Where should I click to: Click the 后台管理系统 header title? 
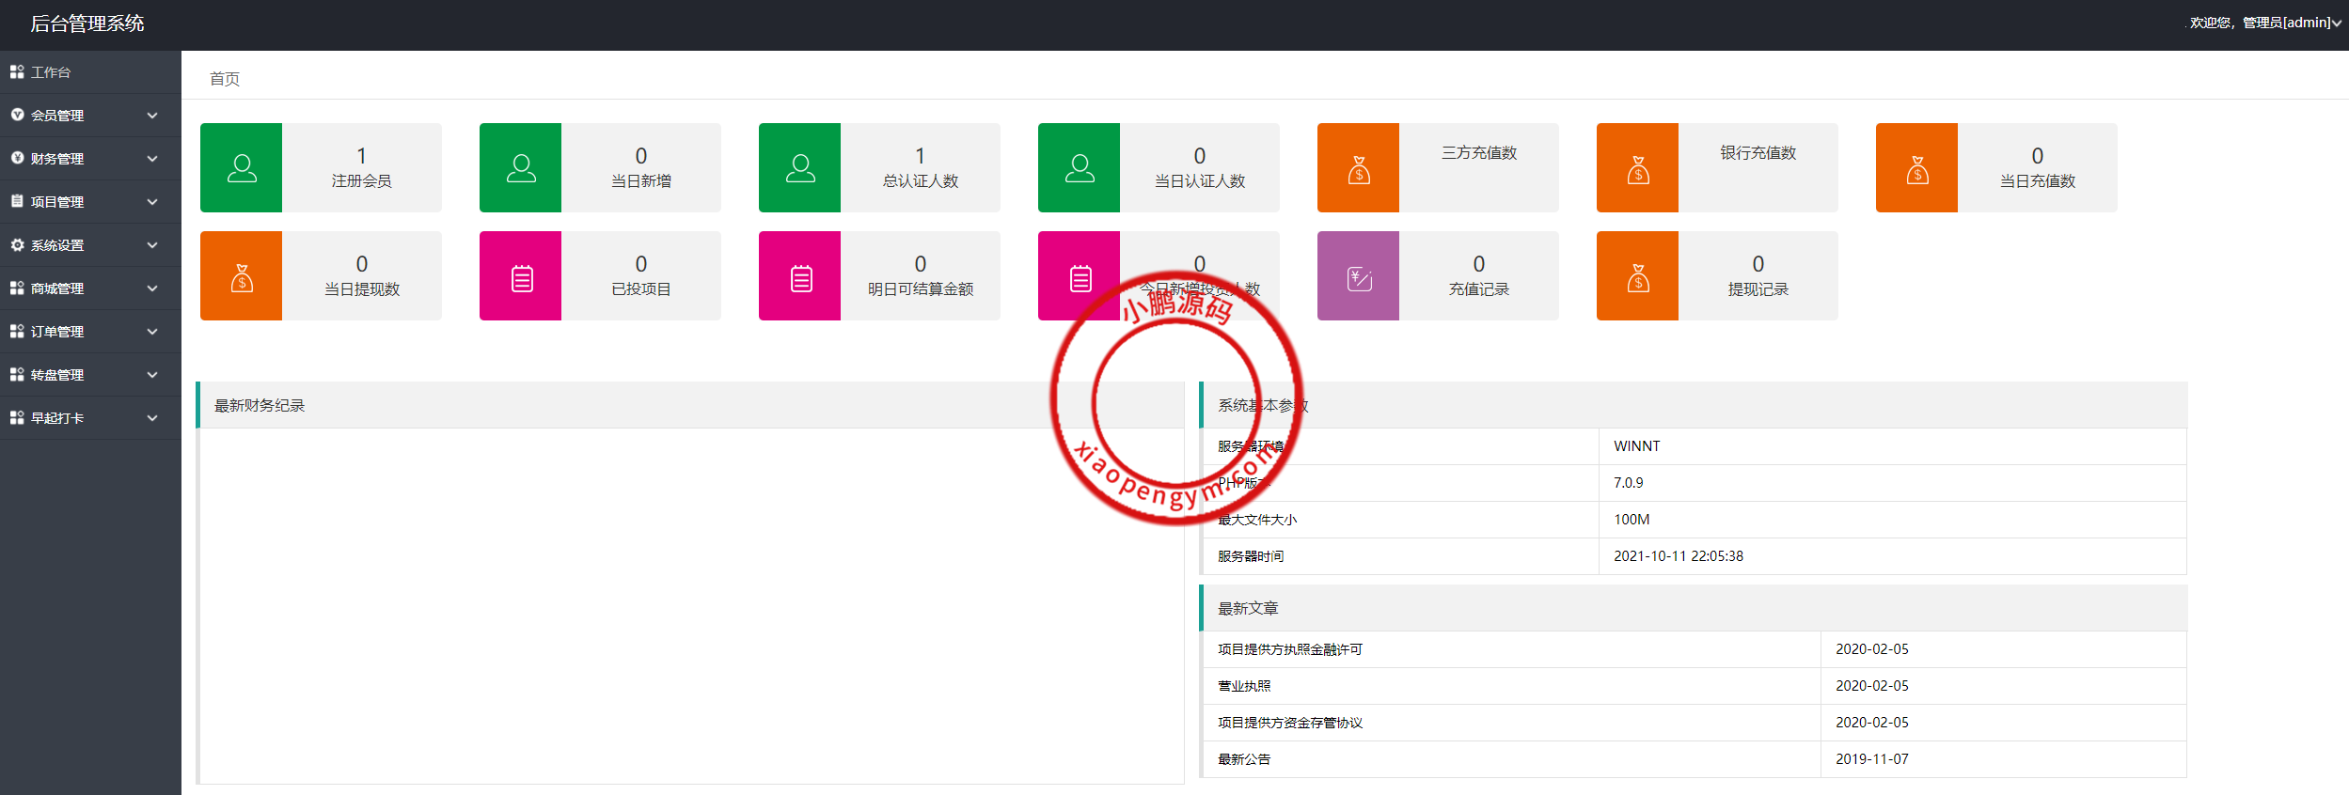click(87, 23)
